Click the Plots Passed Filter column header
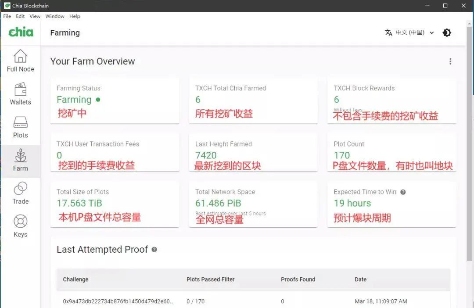Screen dimensions: 474x308 (x=210, y=279)
